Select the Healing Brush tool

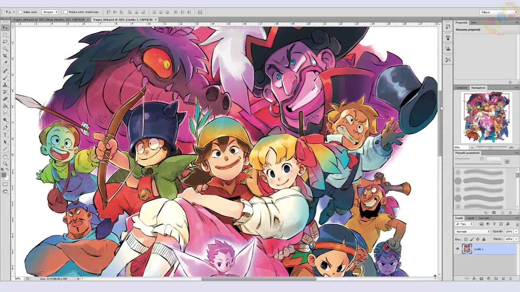click(x=5, y=71)
